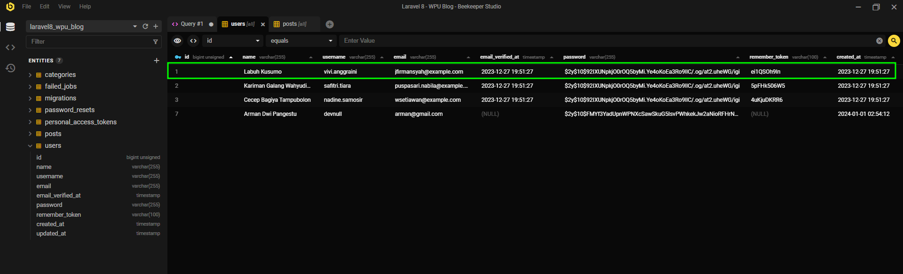The image size is (903, 274).
Task: Open the View menu
Action: (64, 7)
